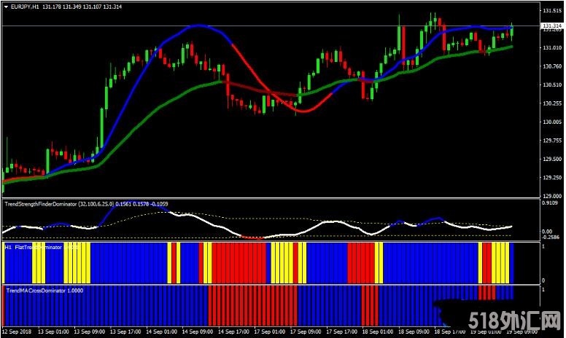Click the 18 Sep 01:00 time label
The width and height of the screenshot is (566, 338).
pyautogui.click(x=378, y=331)
